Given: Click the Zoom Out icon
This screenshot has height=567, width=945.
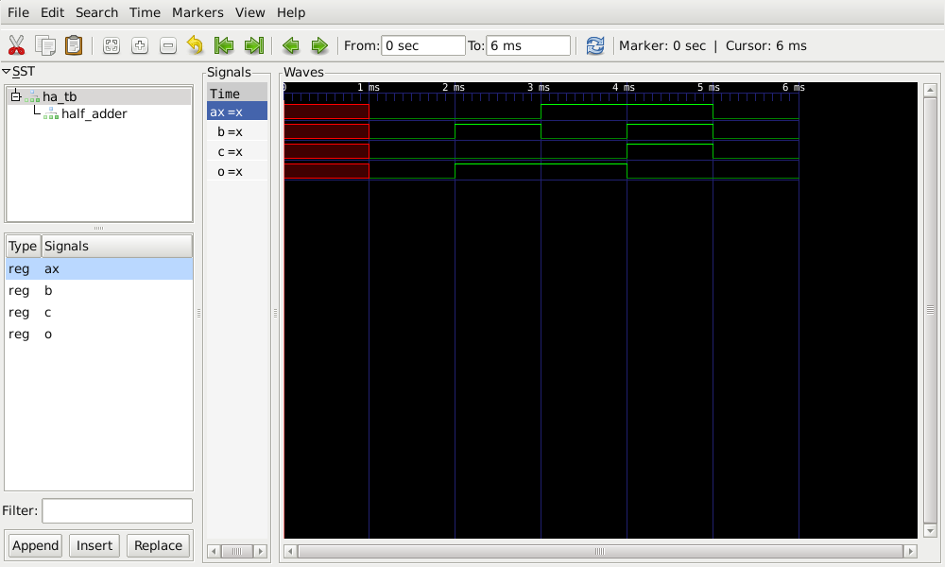Looking at the screenshot, I should pos(168,45).
